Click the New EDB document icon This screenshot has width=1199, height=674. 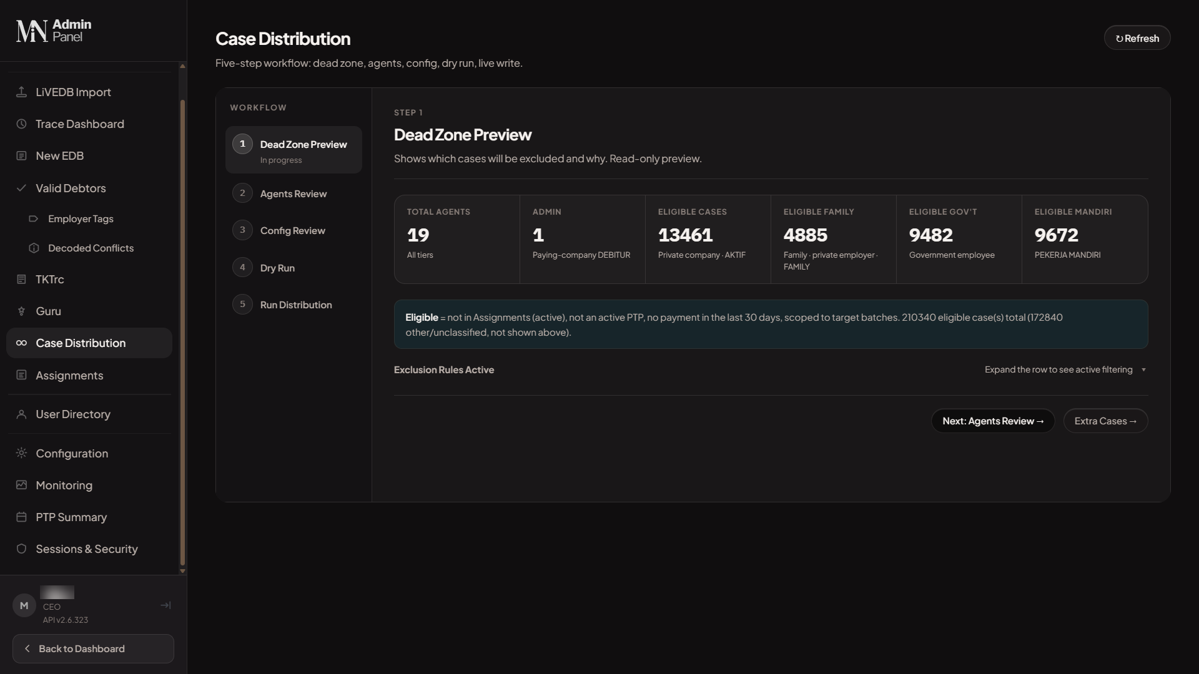click(x=21, y=155)
